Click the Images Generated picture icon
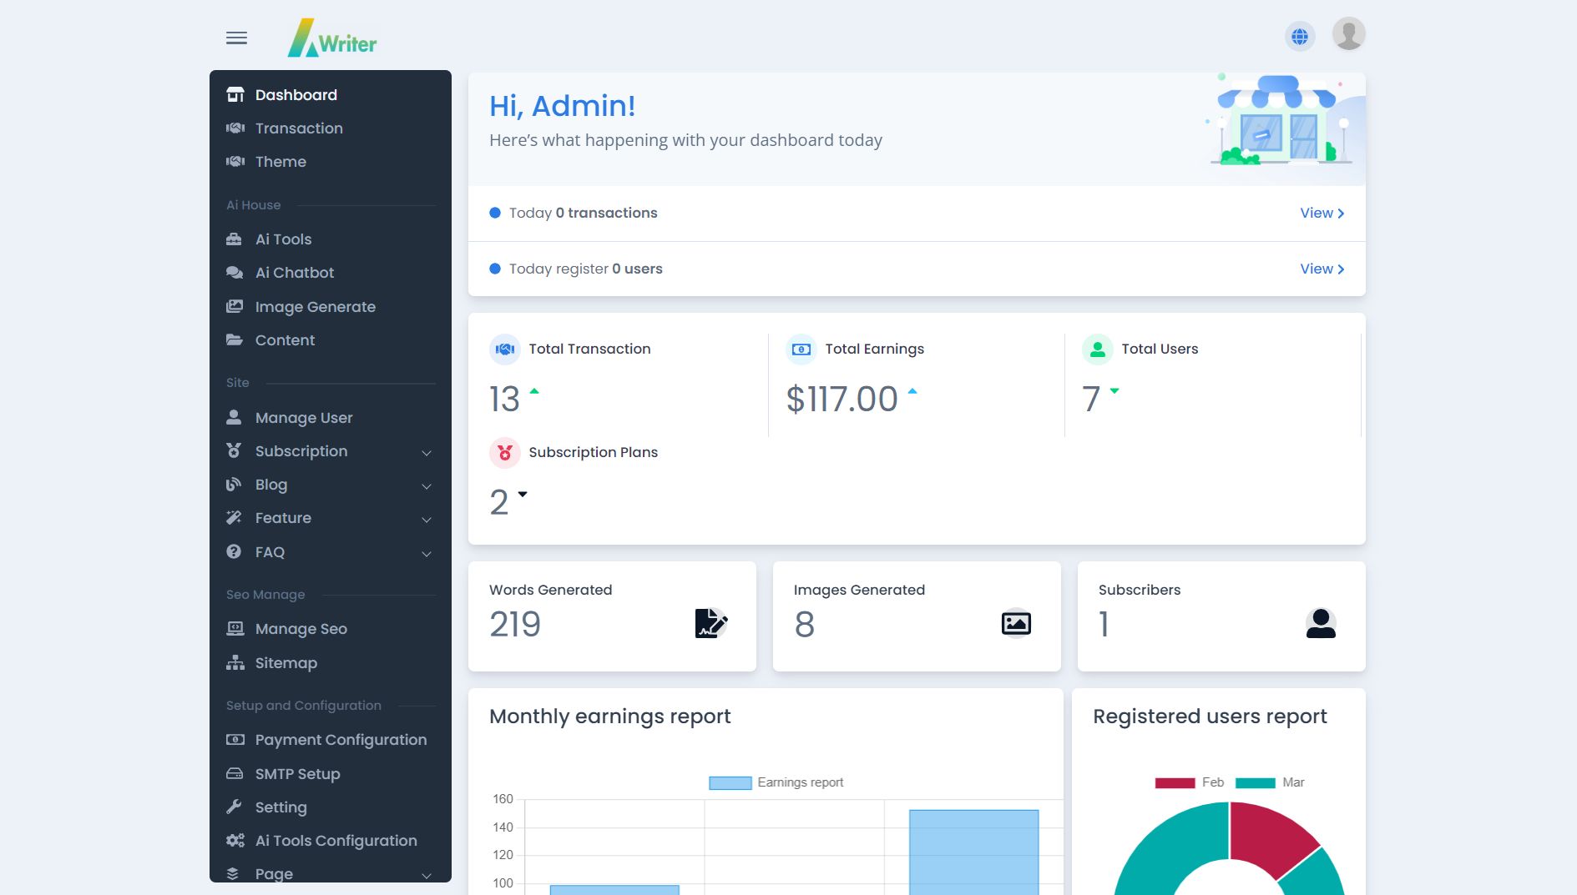This screenshot has height=895, width=1577. 1016,623
